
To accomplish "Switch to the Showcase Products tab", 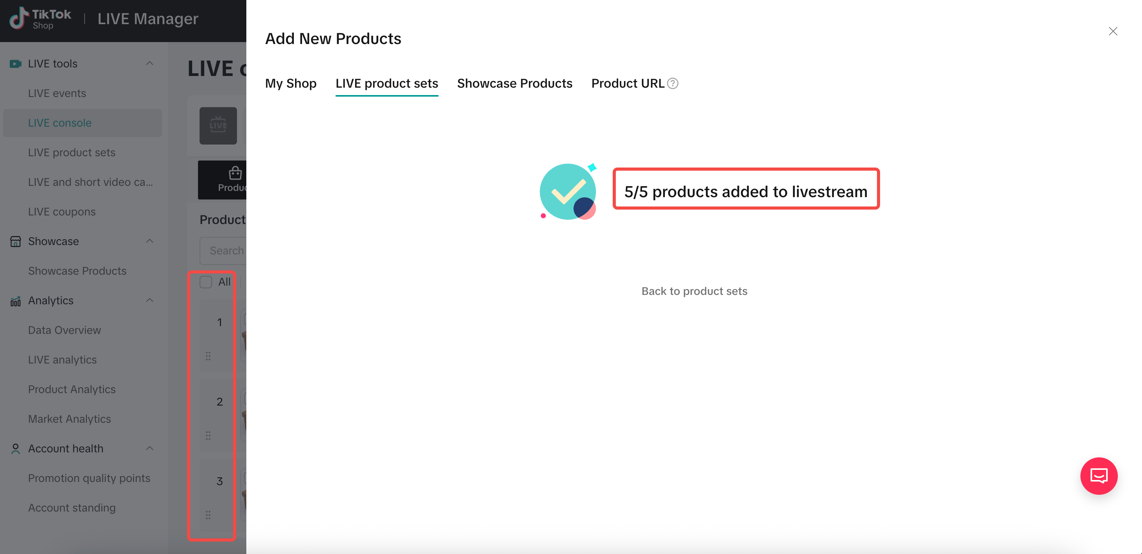I will (515, 83).
